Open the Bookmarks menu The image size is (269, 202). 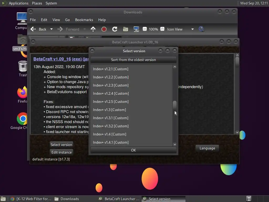[84, 20]
